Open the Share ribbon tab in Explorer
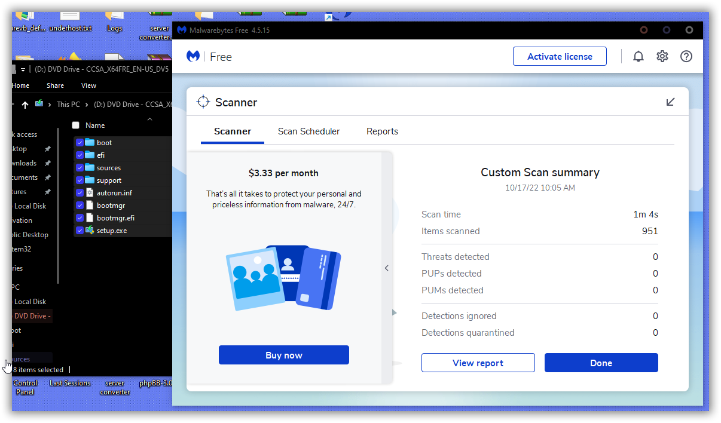This screenshot has width=721, height=423. 56,85
